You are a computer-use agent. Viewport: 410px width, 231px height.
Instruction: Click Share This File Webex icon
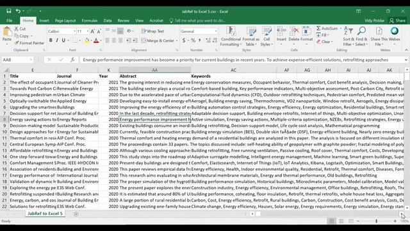(x=379, y=37)
